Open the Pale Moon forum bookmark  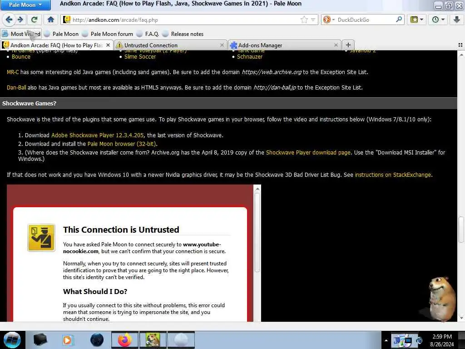[x=108, y=34]
